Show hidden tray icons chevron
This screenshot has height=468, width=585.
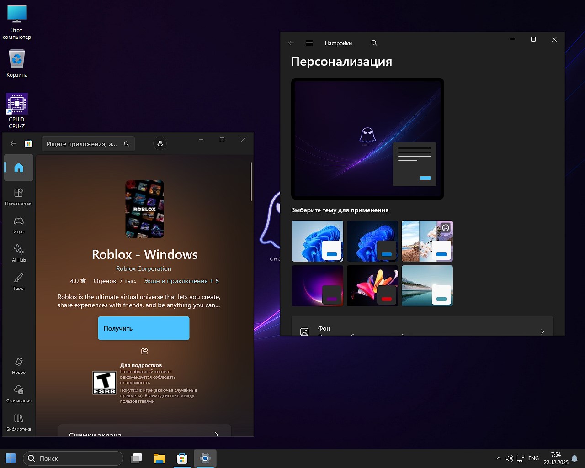pos(498,458)
